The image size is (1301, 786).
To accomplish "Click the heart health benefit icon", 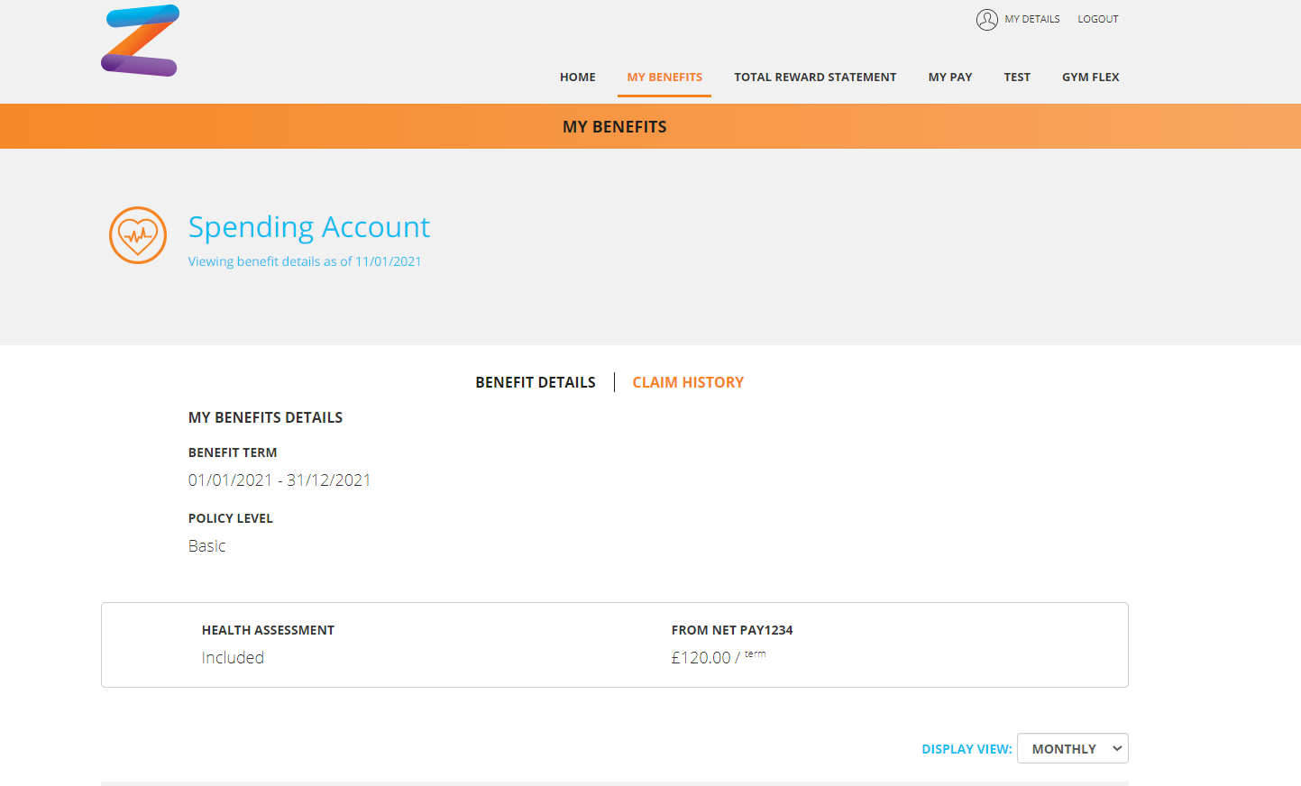I will coord(138,235).
